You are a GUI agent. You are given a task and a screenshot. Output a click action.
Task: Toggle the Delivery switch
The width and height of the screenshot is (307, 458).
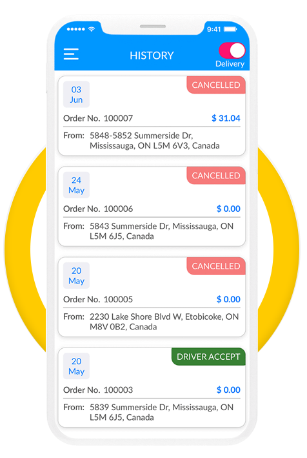232,50
